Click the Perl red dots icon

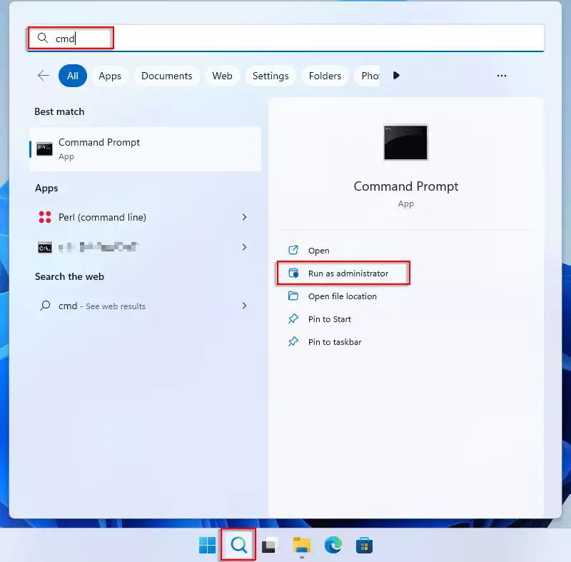point(45,217)
